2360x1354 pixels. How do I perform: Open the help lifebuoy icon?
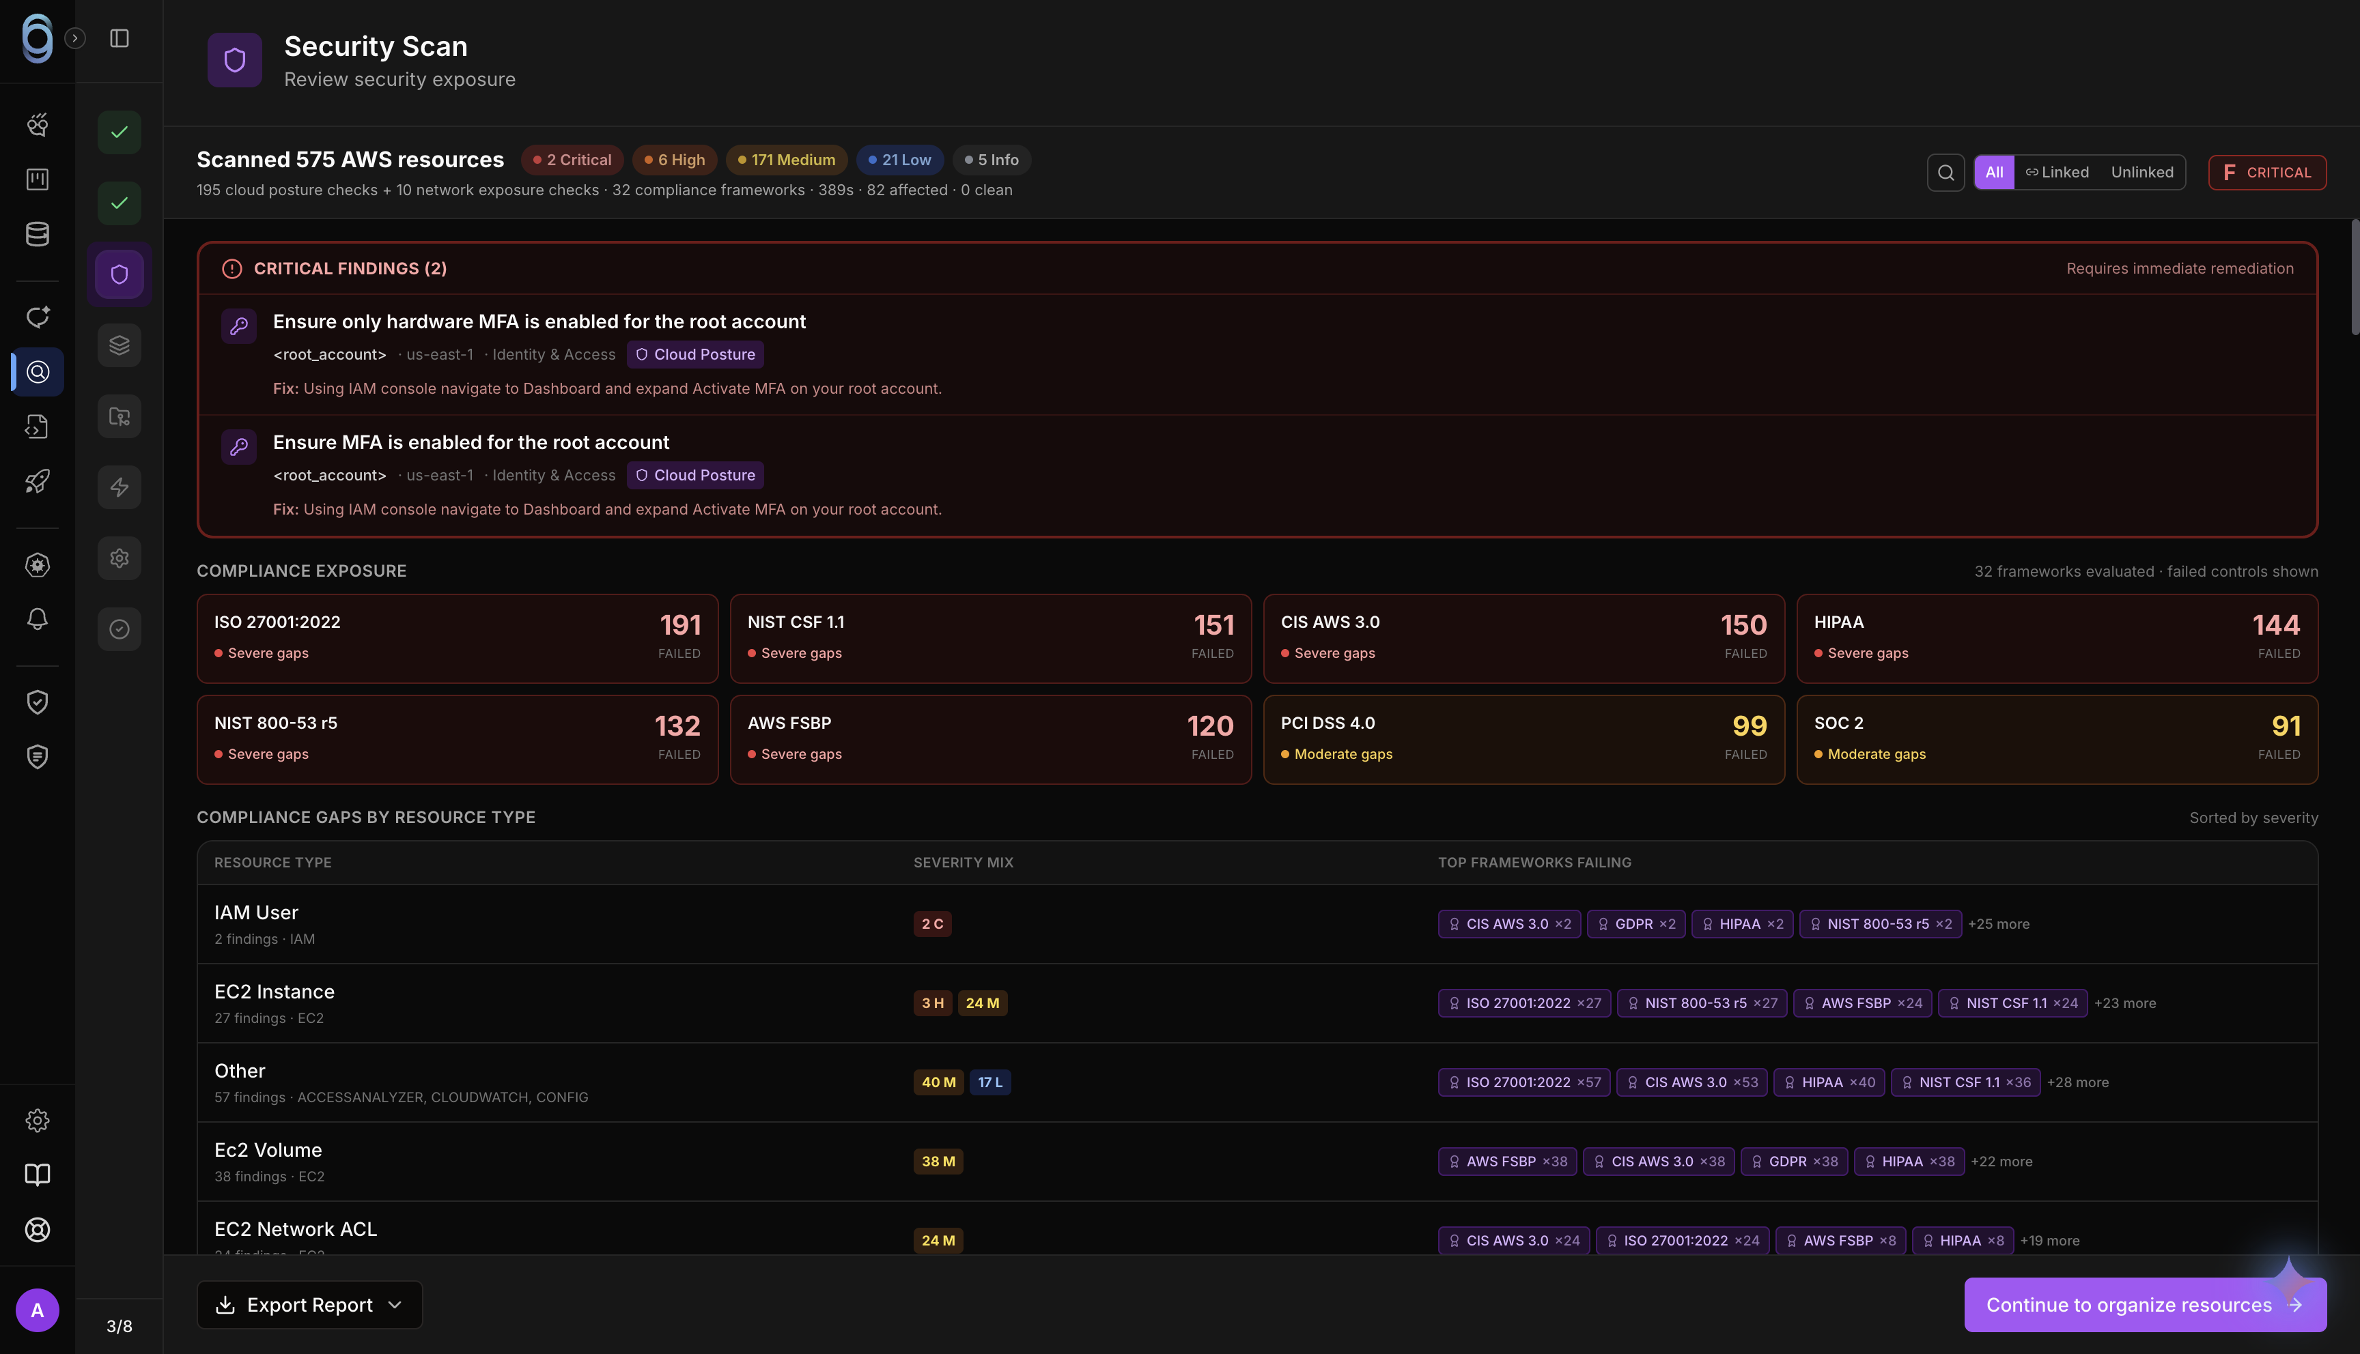point(37,1230)
